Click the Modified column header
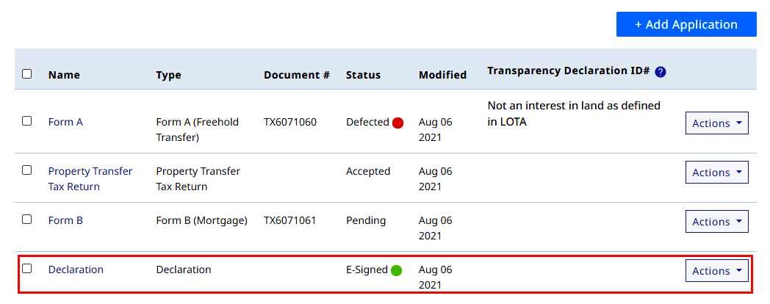This screenshot has height=304, width=770. pyautogui.click(x=442, y=75)
